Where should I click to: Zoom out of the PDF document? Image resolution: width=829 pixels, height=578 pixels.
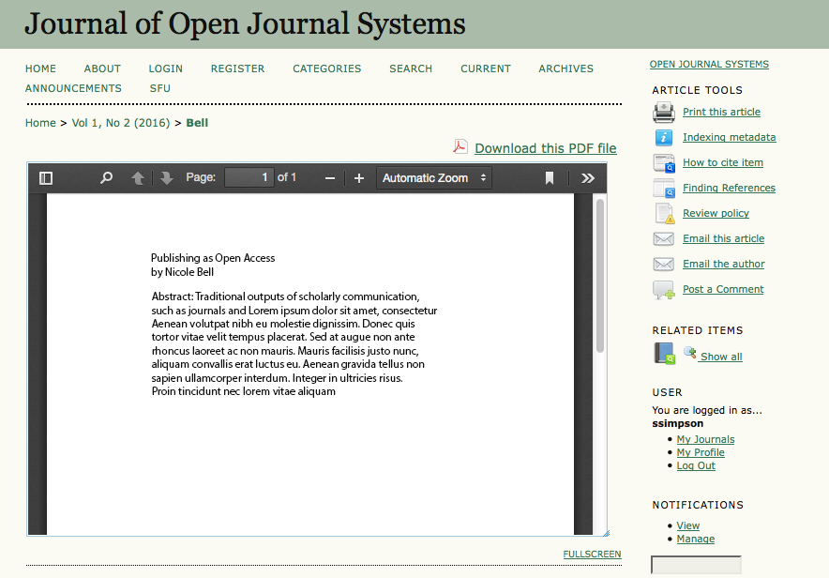pos(328,177)
